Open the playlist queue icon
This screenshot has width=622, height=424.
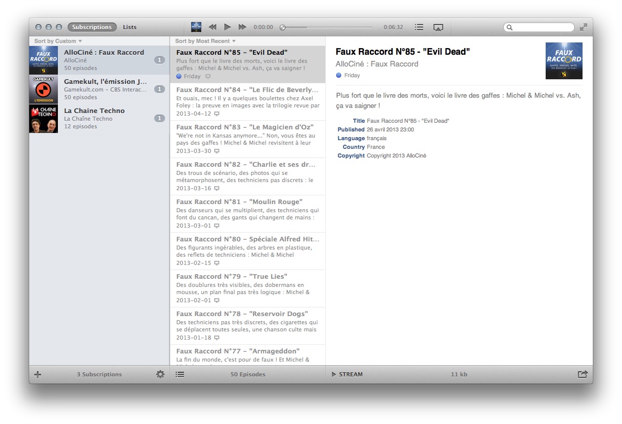click(419, 27)
